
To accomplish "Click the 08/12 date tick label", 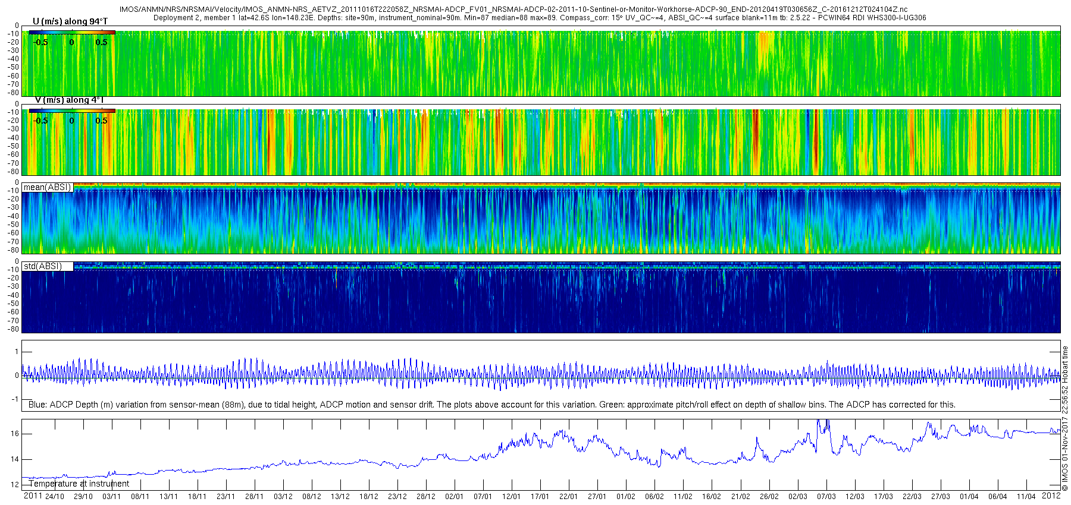I will (311, 497).
